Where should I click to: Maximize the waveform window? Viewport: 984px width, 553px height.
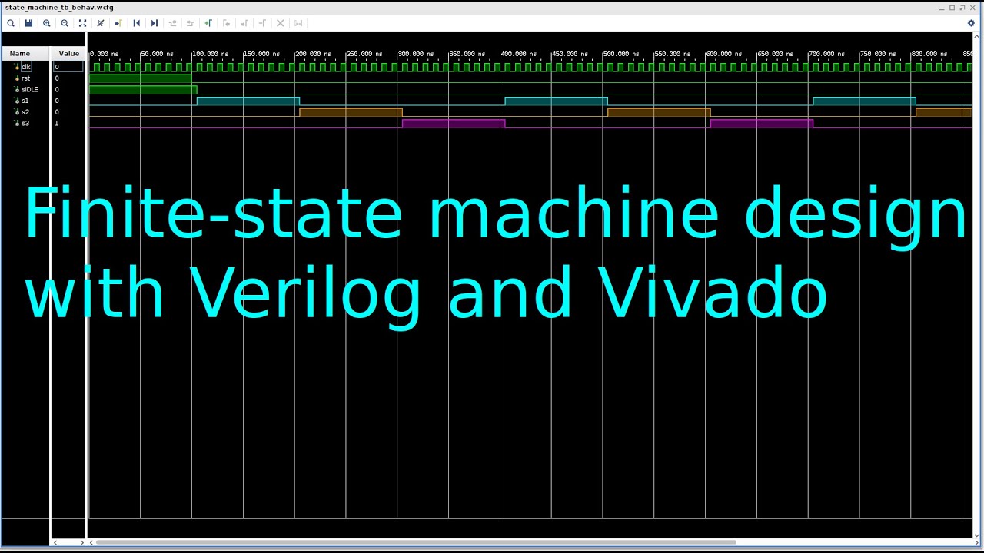[x=952, y=8]
